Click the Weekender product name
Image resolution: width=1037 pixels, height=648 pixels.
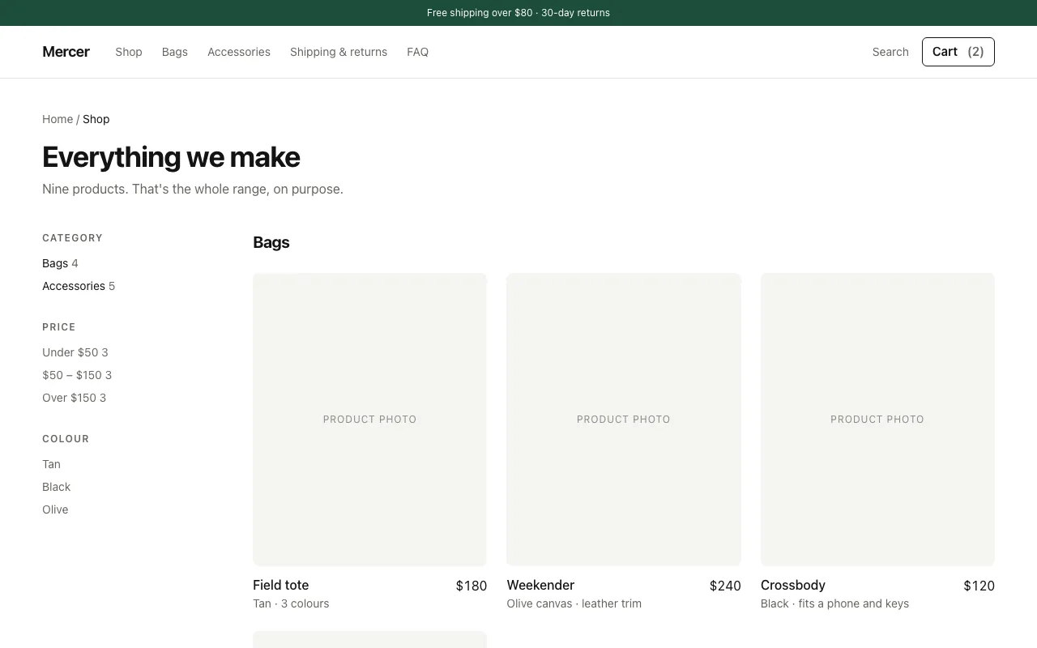point(540,585)
